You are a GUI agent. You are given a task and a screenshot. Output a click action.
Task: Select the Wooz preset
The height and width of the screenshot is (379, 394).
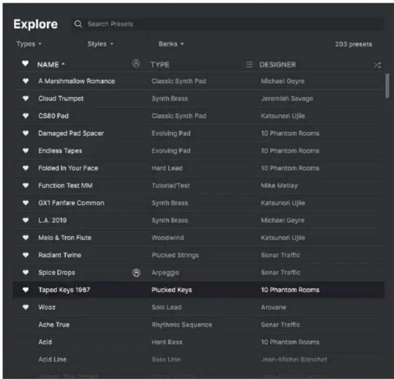[x=47, y=307]
